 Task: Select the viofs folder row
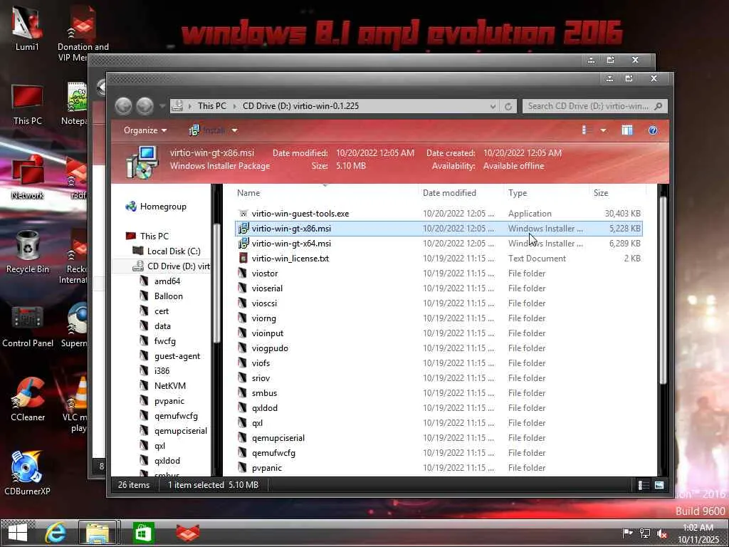pyautogui.click(x=439, y=363)
